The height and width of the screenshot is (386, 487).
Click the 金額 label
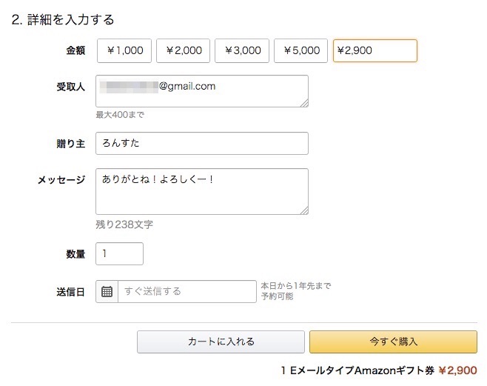pyautogui.click(x=75, y=51)
